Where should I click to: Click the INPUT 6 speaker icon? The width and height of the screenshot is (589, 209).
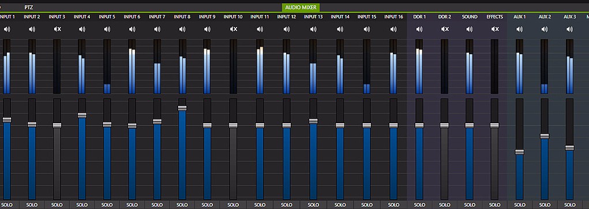tap(132, 29)
